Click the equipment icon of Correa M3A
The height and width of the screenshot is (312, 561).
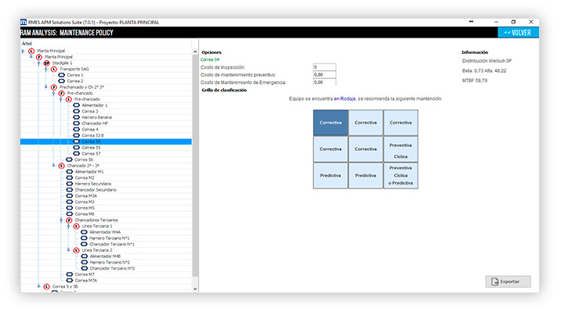click(x=70, y=196)
